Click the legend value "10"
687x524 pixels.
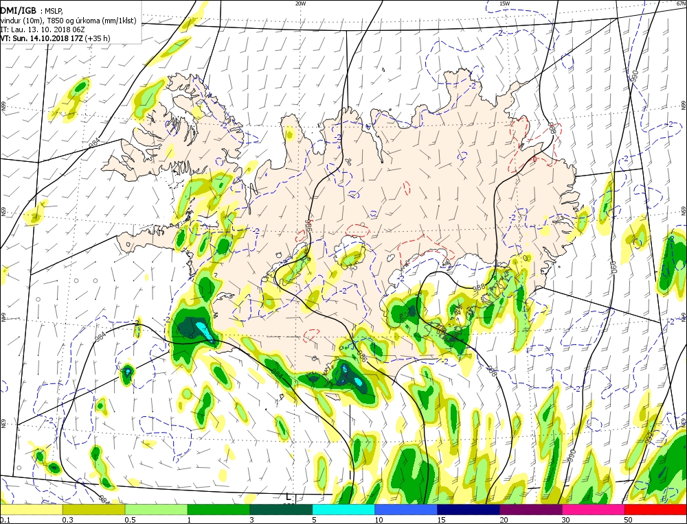coord(379,520)
